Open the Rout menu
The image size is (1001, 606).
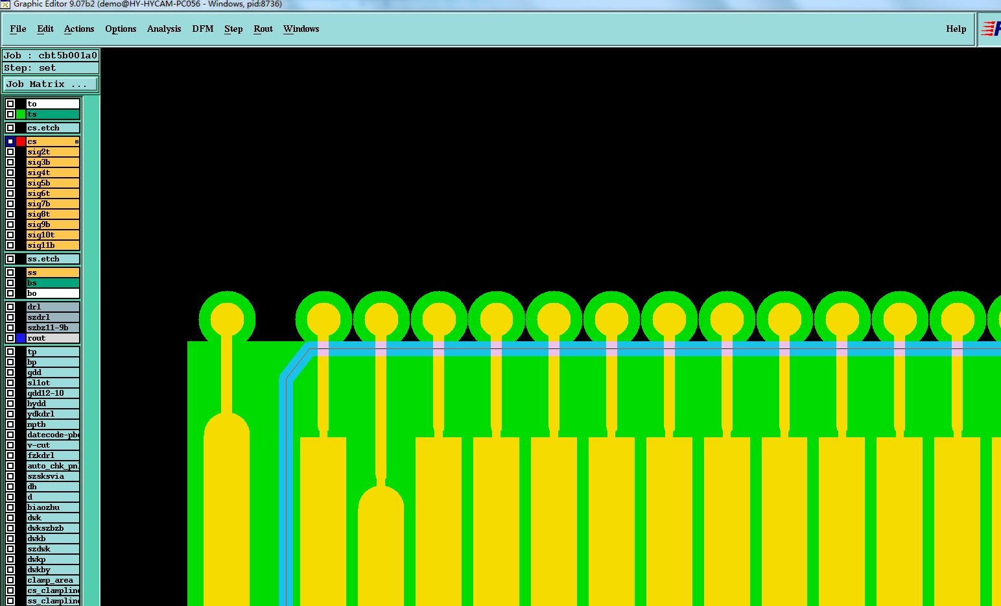(x=263, y=29)
